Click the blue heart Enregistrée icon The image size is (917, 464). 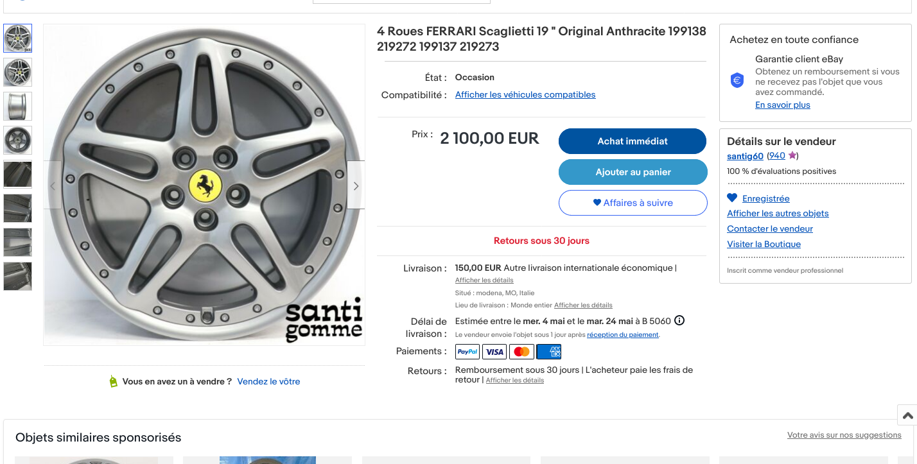click(x=732, y=198)
